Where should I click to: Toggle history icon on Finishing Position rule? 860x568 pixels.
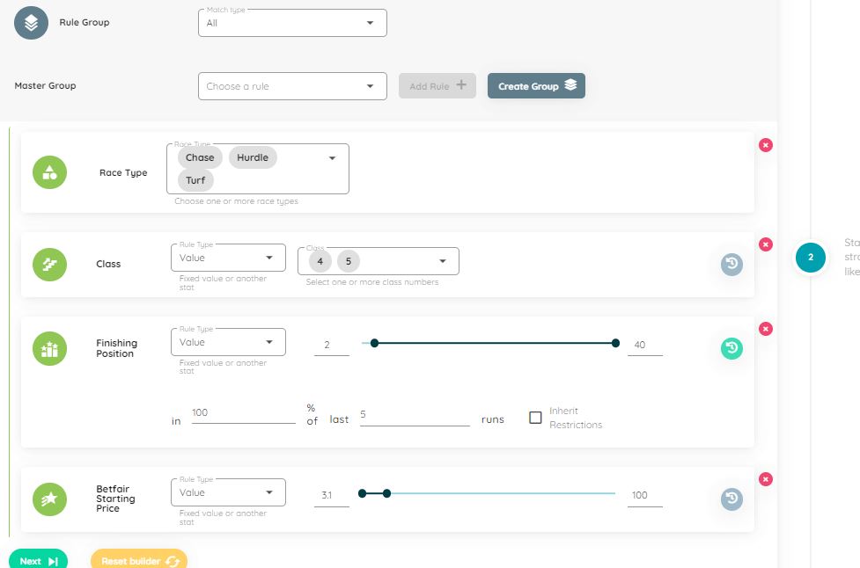click(x=731, y=348)
